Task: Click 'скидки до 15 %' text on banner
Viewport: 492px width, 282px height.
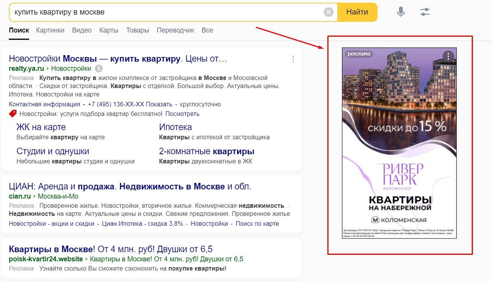Action: (x=407, y=126)
